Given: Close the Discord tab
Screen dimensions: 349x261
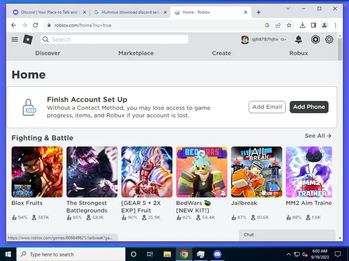Looking at the screenshot, I should tap(85, 12).
